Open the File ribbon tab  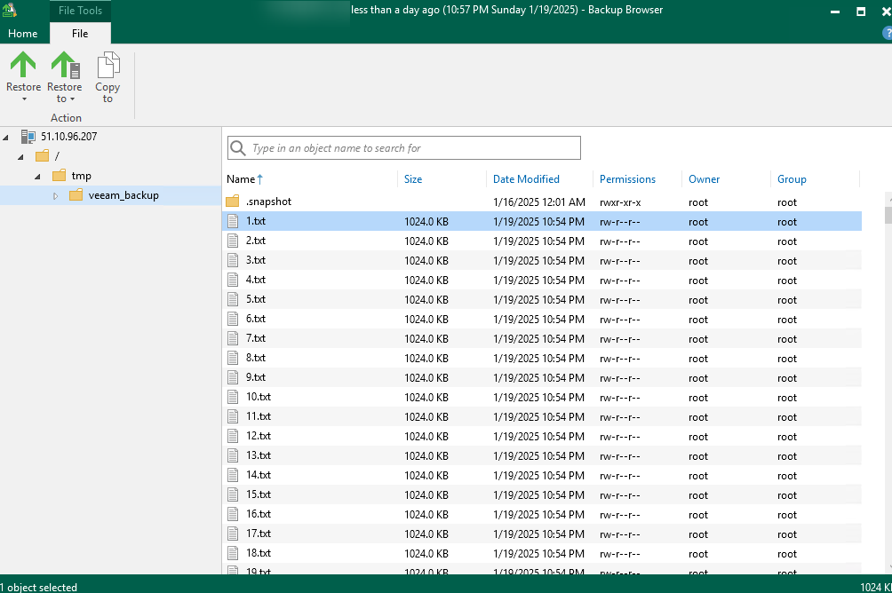80,34
